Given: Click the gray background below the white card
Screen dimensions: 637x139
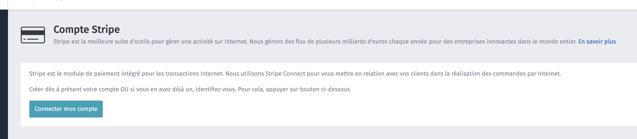Looking at the screenshot, I should pos(322,132).
